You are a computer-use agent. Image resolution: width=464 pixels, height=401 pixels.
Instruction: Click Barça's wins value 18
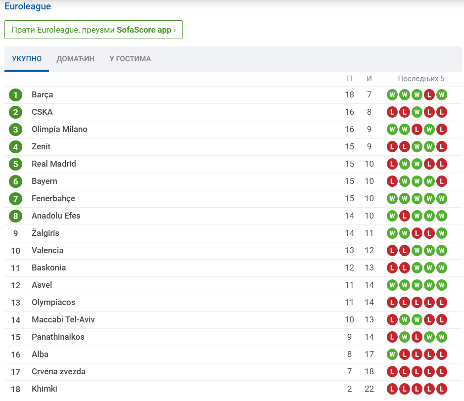[x=349, y=94]
